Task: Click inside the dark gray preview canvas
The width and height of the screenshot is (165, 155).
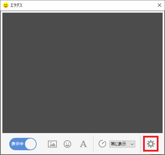Action: 82,73
